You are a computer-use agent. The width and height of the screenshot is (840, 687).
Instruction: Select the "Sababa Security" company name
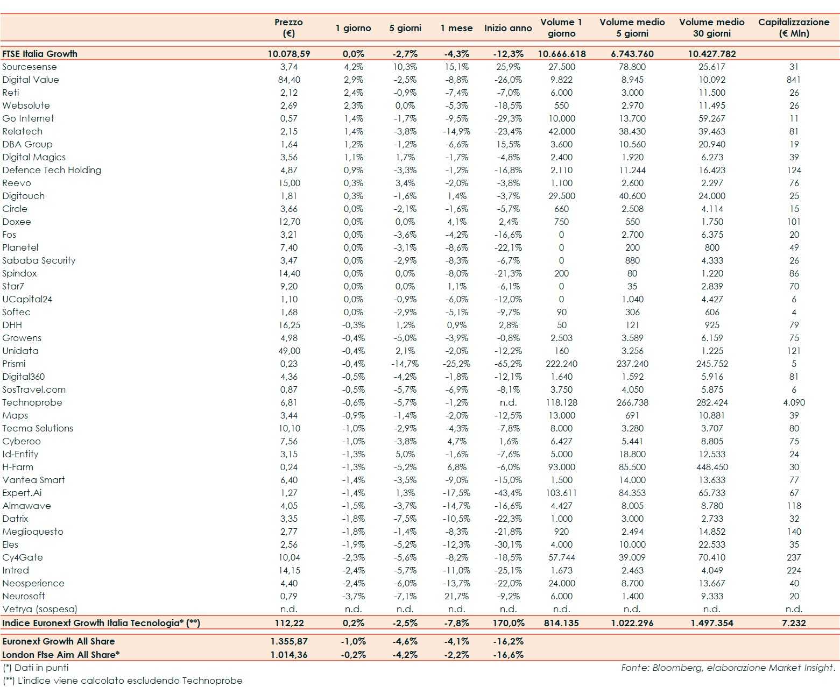[x=39, y=260]
